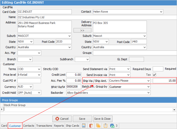Switch to the Contacts tab
This screenshot has width=177, height=129.
[x=29, y=126]
